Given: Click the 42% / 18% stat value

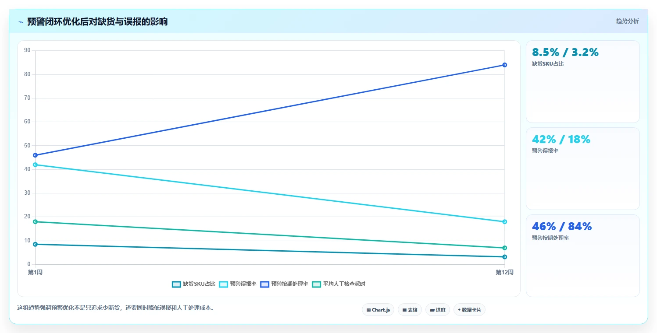Looking at the screenshot, I should tap(561, 139).
